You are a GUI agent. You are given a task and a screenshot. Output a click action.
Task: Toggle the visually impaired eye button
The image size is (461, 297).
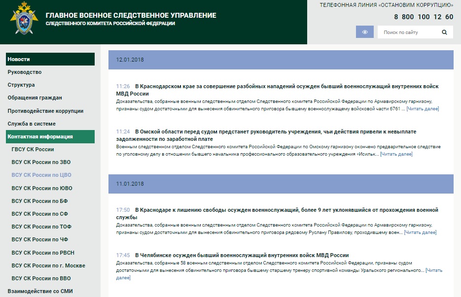[364, 32]
